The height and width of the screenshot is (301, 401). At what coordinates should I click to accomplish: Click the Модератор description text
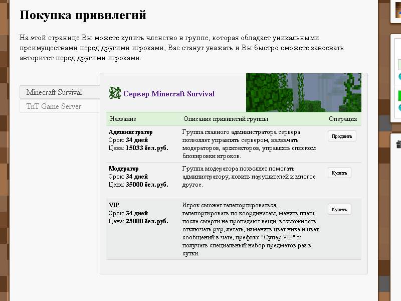[249, 177]
